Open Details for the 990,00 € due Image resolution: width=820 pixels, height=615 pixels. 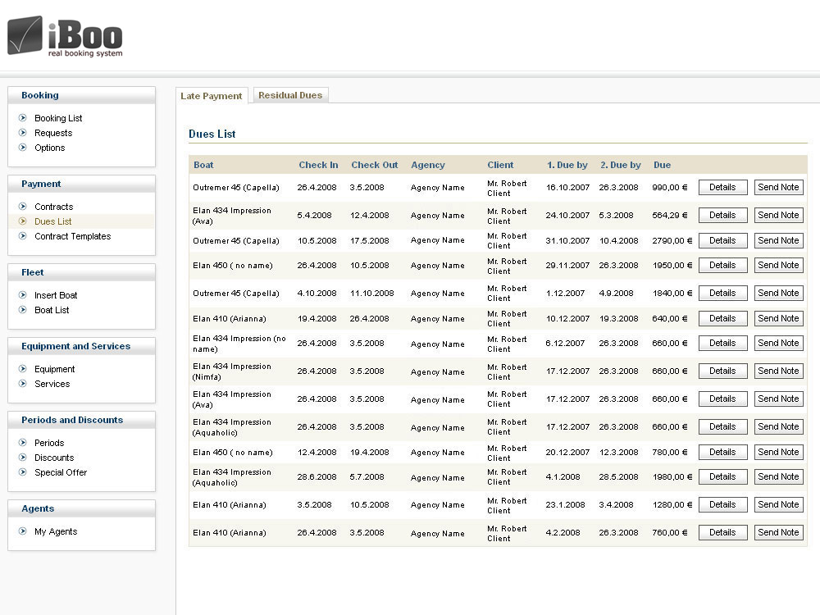coord(722,187)
